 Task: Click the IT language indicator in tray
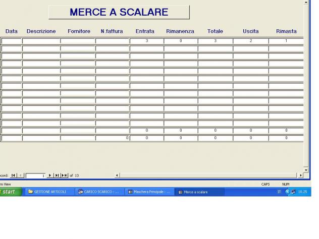coord(279,192)
